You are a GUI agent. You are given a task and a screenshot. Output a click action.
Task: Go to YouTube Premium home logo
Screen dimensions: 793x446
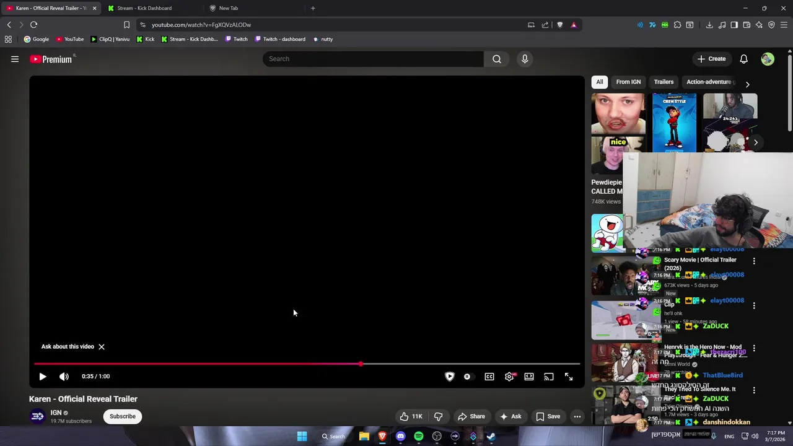52,59
